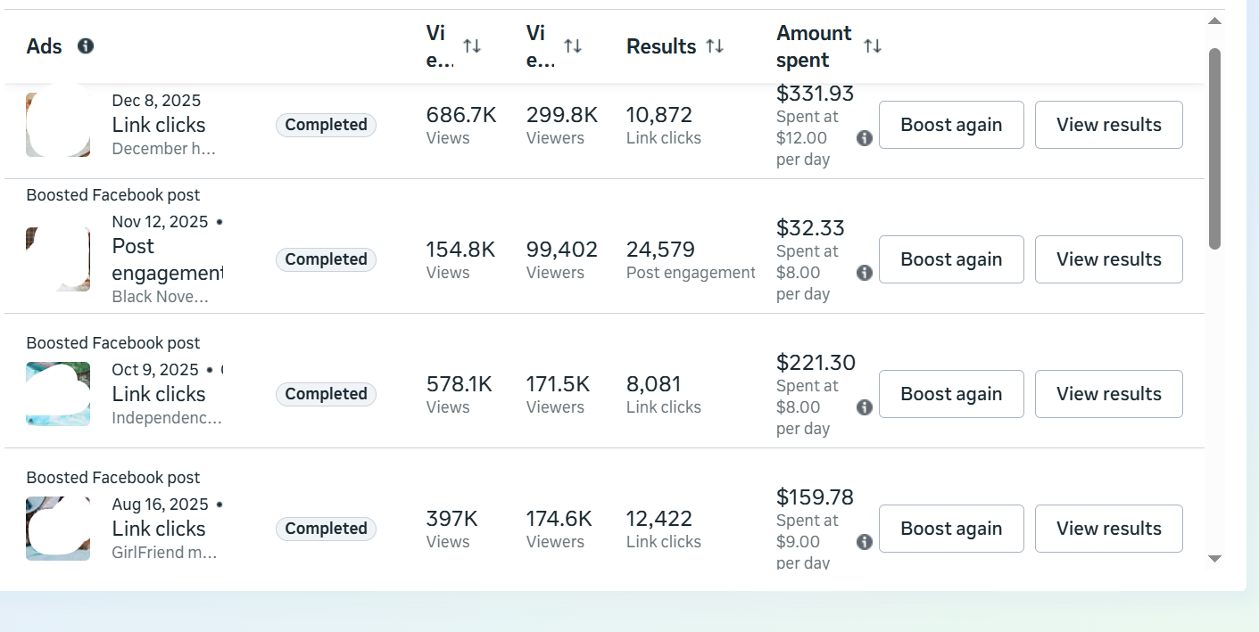Boost again the Oct 9 Link clicks ad

(x=951, y=394)
